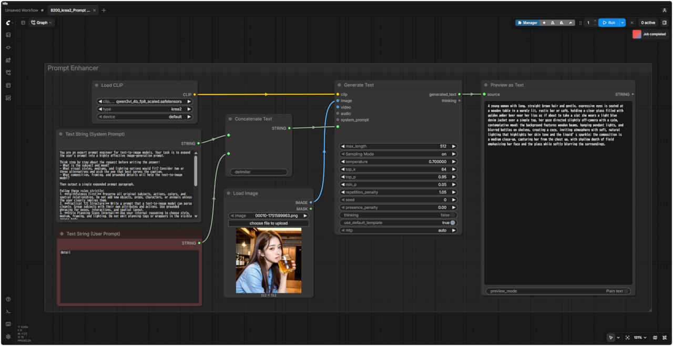Toggle the right side panel icon
Image resolution: width=673 pixels, height=346 pixels.
[x=665, y=23]
